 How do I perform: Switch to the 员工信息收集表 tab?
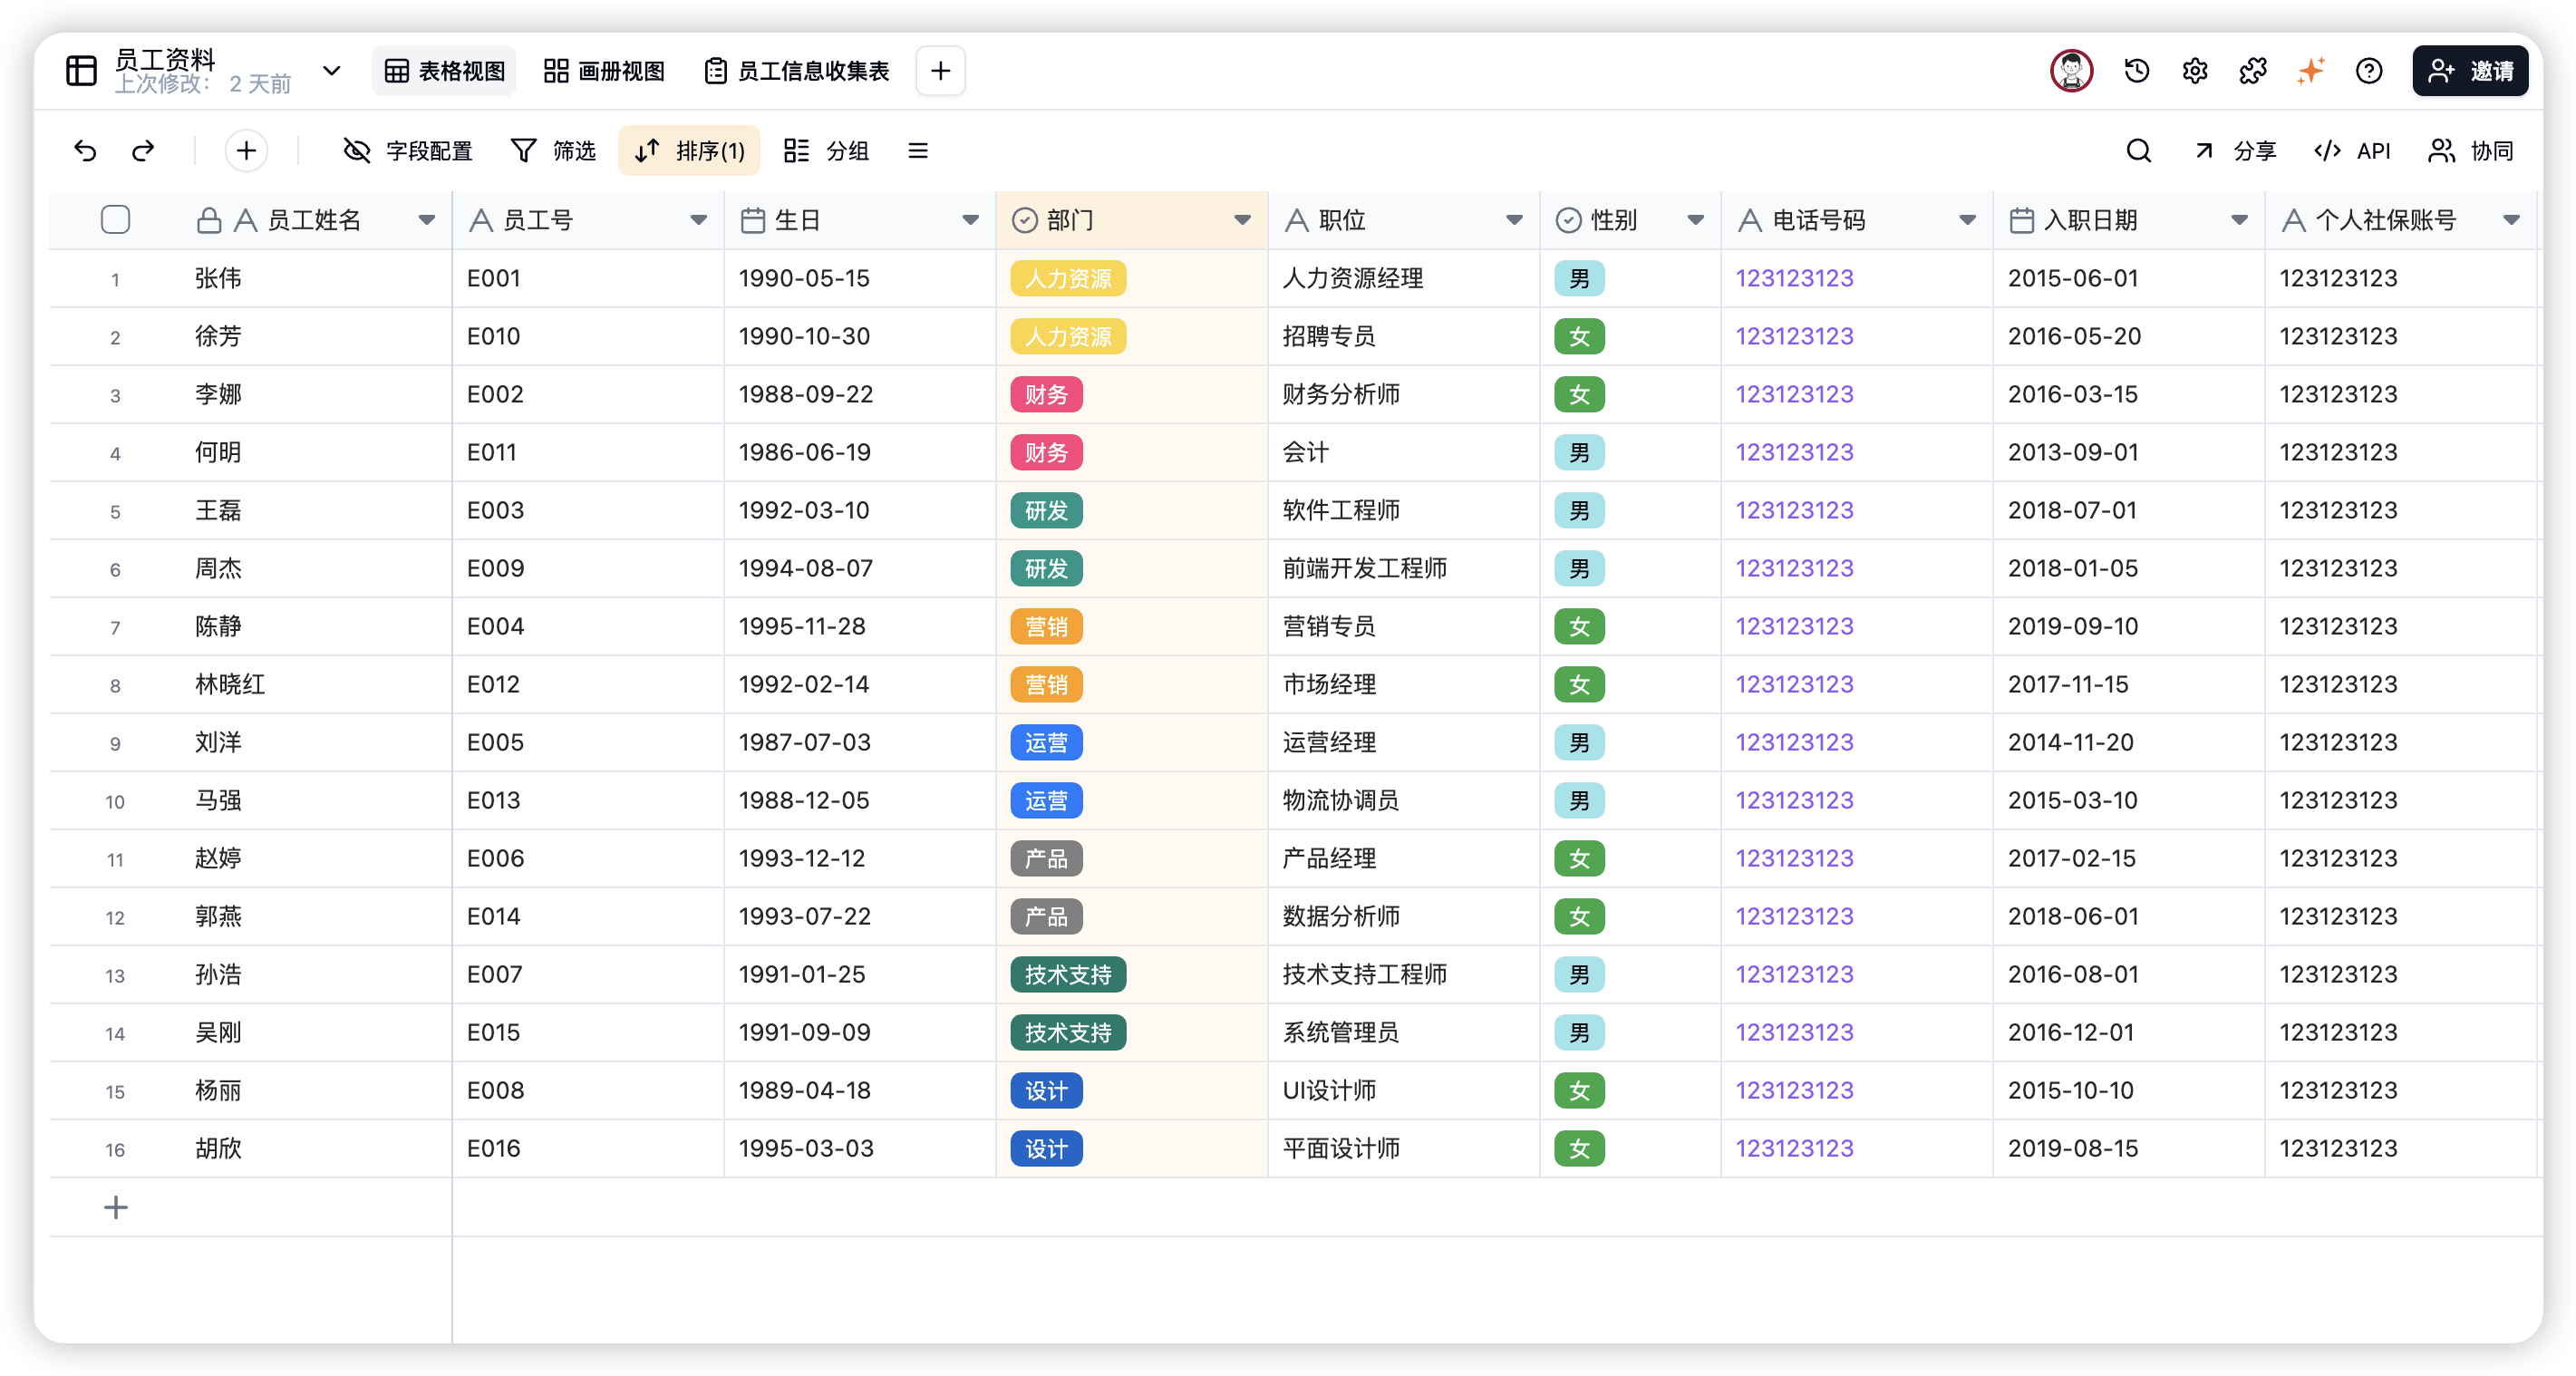pos(796,71)
